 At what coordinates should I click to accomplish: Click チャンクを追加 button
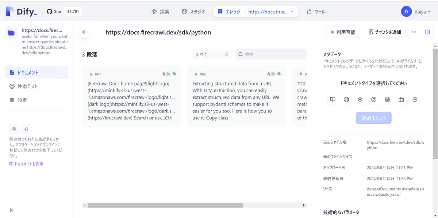[x=385, y=32]
